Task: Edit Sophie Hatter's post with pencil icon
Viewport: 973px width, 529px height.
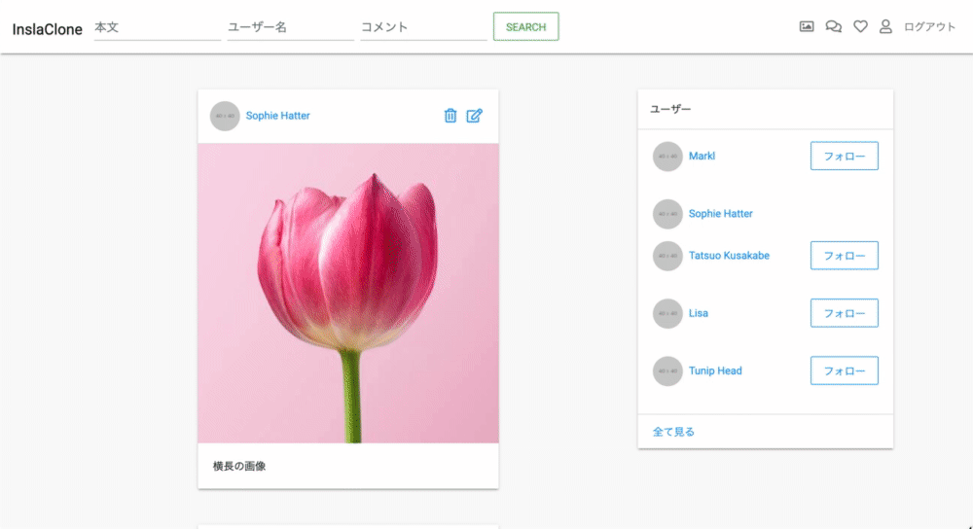Action: (x=474, y=116)
